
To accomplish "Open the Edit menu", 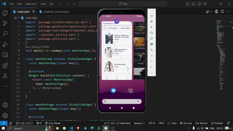I will 19,4.
